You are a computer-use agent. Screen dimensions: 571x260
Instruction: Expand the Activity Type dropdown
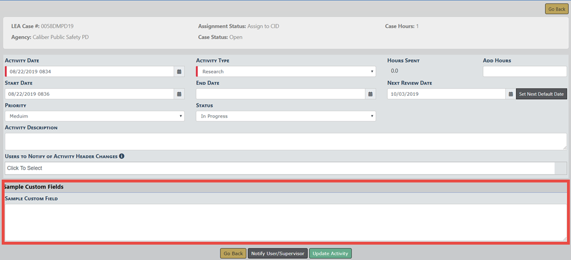click(285, 72)
